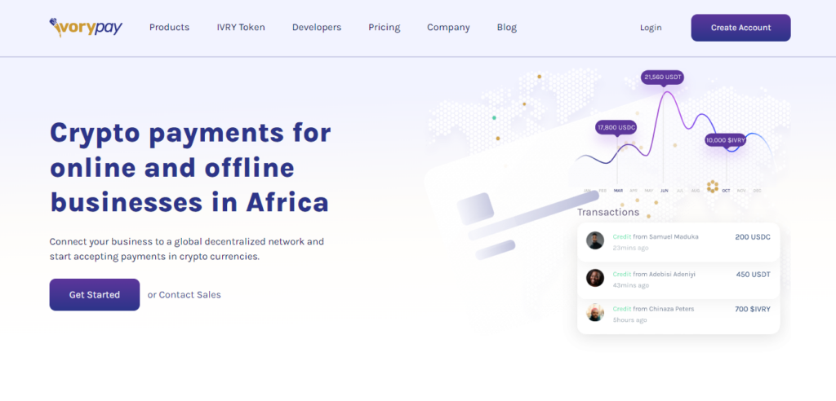Click the gold hexagon cluster icon

pyautogui.click(x=713, y=186)
